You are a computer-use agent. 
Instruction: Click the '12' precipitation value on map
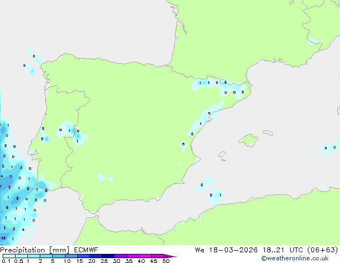coord(3,238)
